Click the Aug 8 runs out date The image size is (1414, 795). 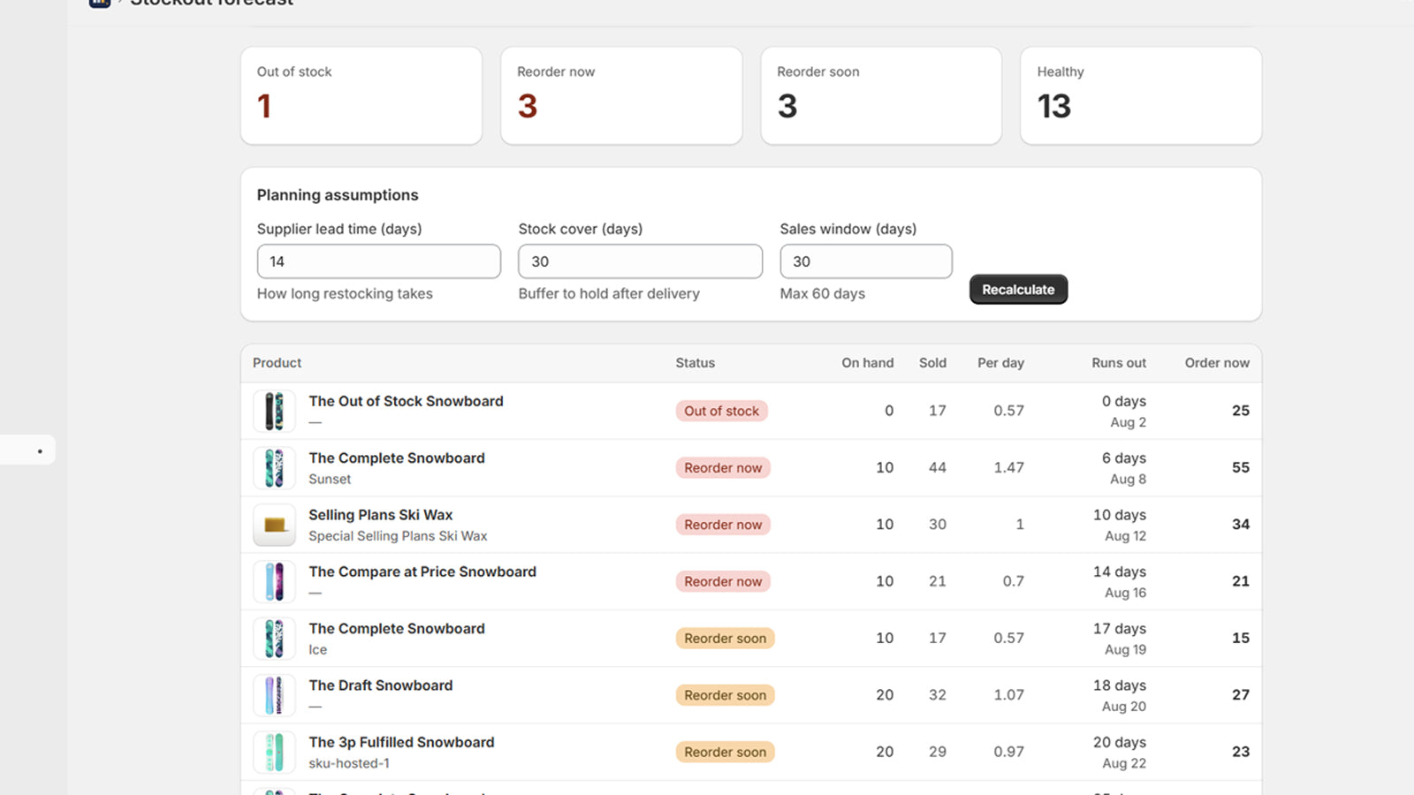click(1129, 479)
